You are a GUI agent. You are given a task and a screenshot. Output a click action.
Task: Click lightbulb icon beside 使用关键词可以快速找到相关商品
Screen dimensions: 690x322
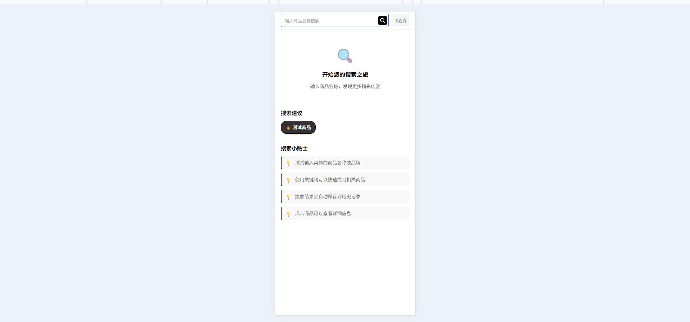pyautogui.click(x=288, y=180)
